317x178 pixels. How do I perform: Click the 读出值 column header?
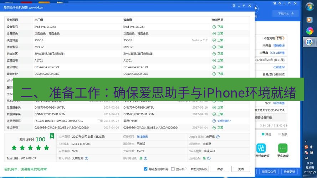[128, 20]
